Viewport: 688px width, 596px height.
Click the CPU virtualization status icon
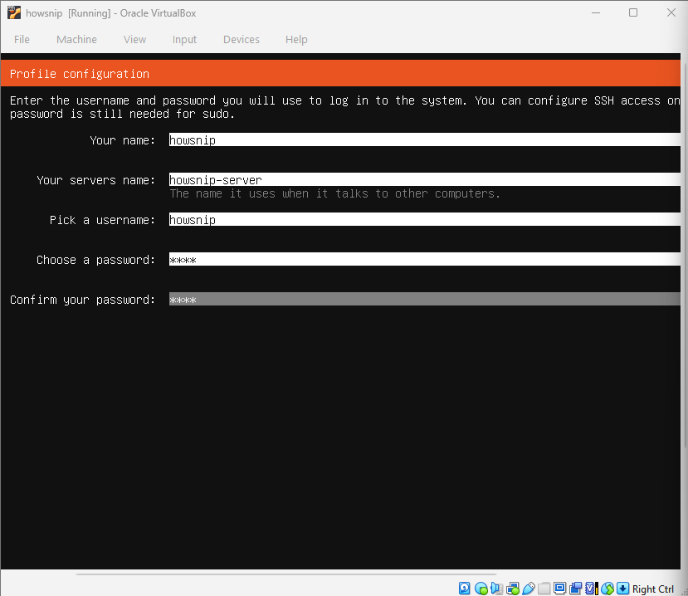(592, 588)
